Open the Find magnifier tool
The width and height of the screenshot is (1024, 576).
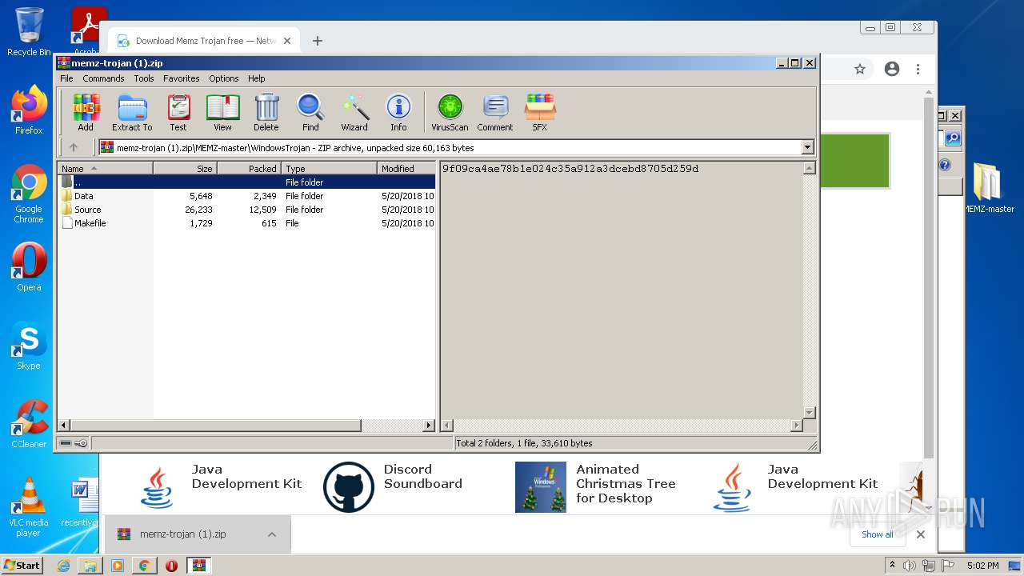coord(310,112)
